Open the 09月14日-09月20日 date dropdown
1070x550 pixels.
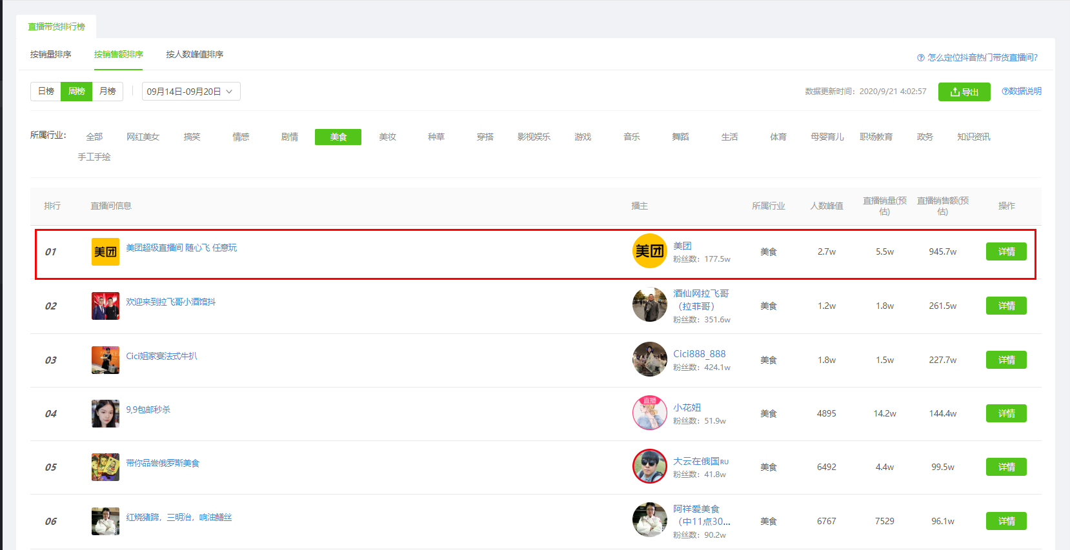click(191, 92)
